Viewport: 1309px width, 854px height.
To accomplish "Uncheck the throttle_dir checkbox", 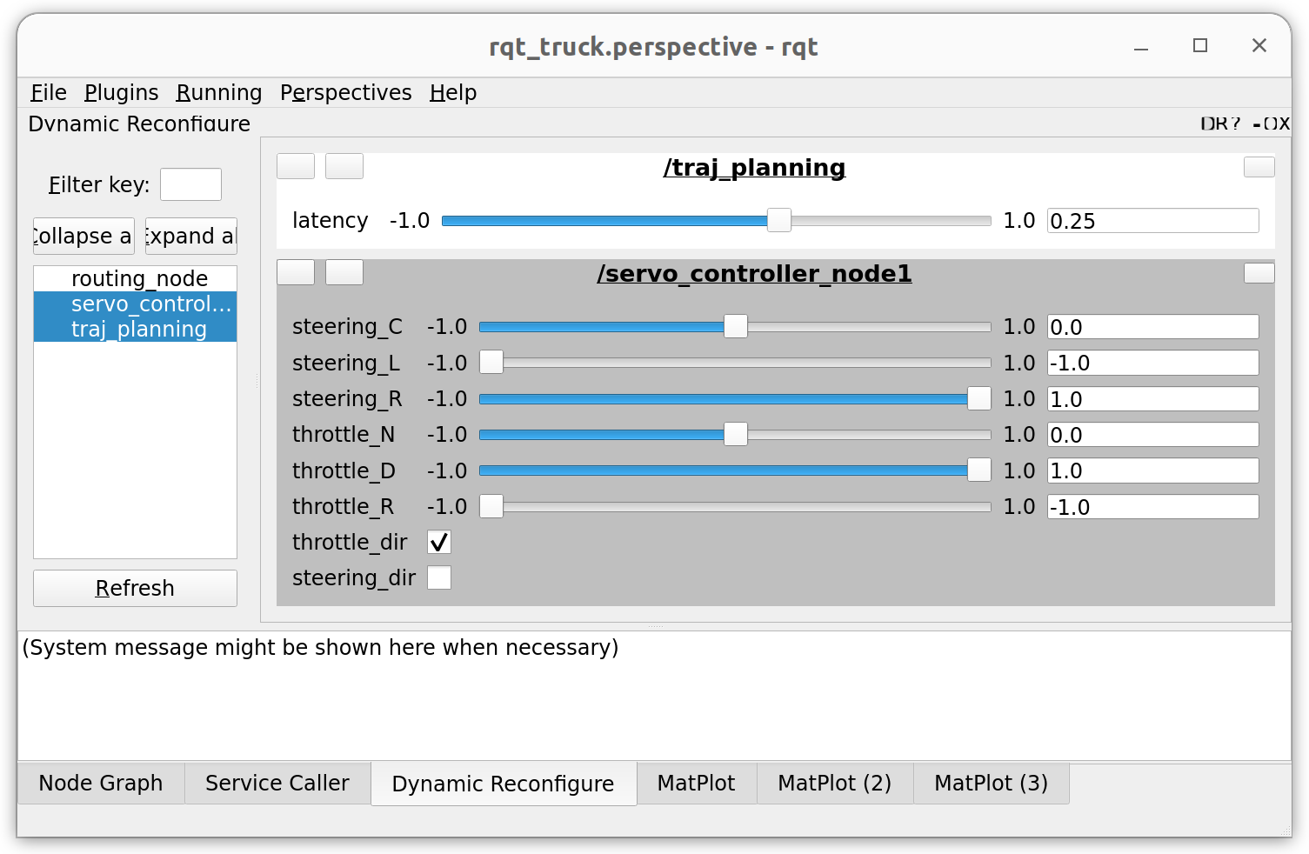I will (x=438, y=541).
